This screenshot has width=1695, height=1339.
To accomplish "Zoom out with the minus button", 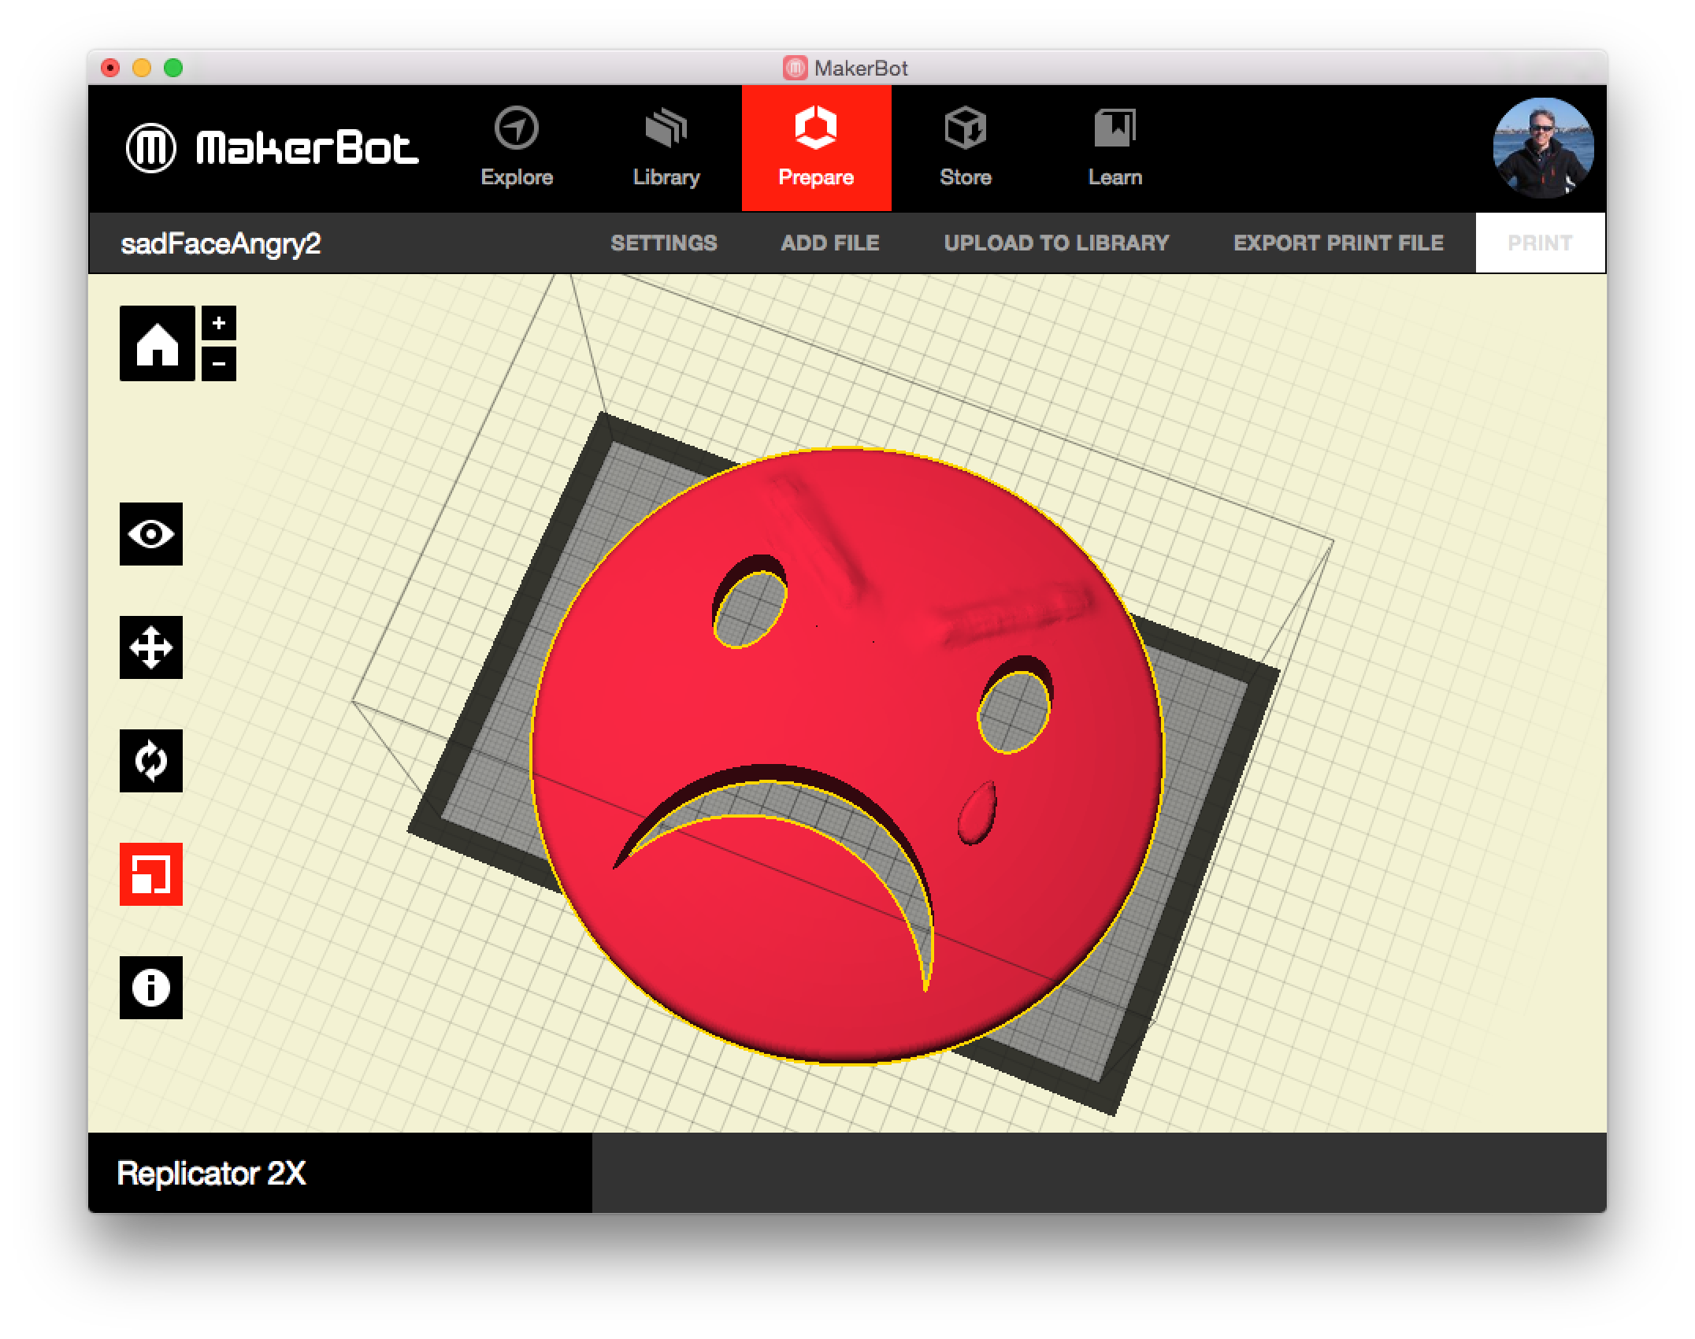I will [x=219, y=363].
